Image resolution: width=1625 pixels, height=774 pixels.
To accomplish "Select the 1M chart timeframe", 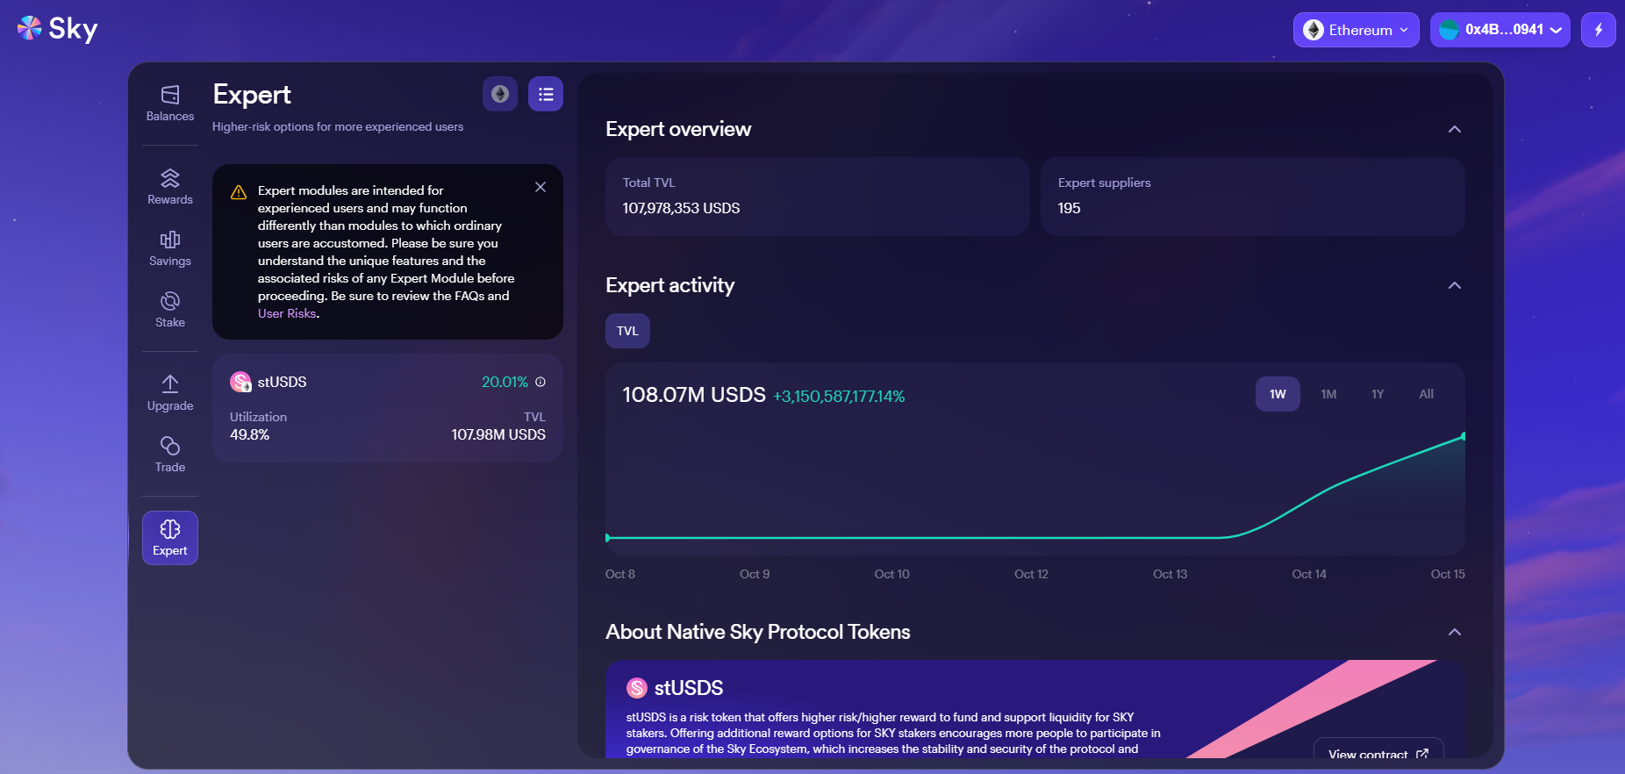I will pyautogui.click(x=1328, y=394).
